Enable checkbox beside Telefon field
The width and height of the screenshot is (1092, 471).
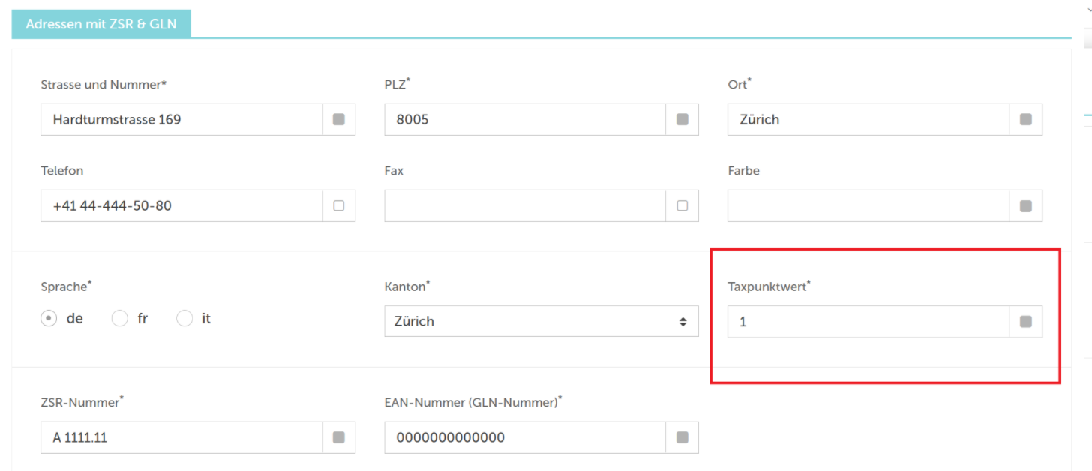click(338, 205)
